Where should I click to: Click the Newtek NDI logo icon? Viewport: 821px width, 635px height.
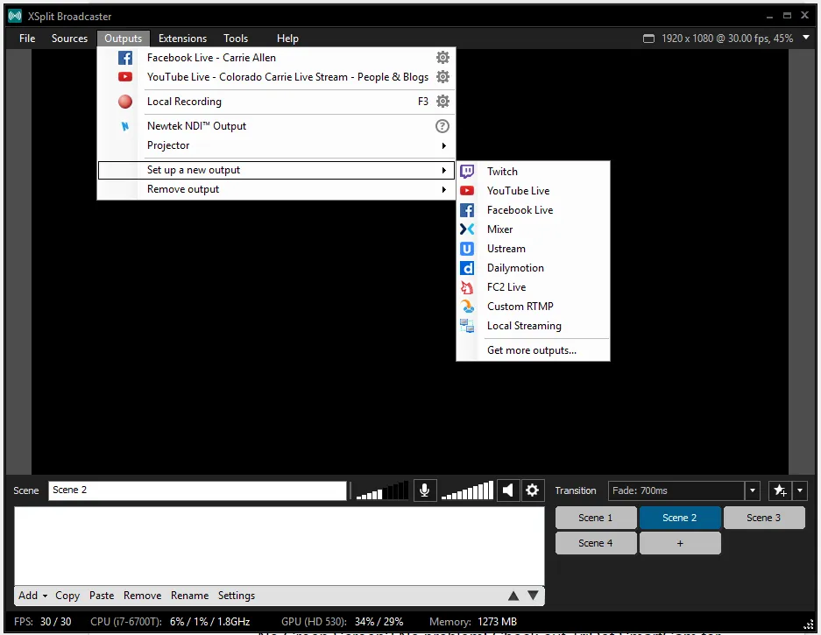pyautogui.click(x=125, y=126)
